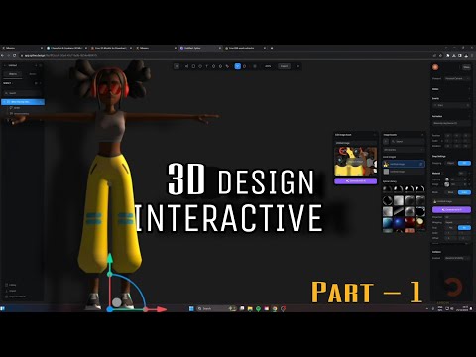Viewport: 476px width, 357px height.
Task: Open the zoom percentage dropdown
Action: 268,66
